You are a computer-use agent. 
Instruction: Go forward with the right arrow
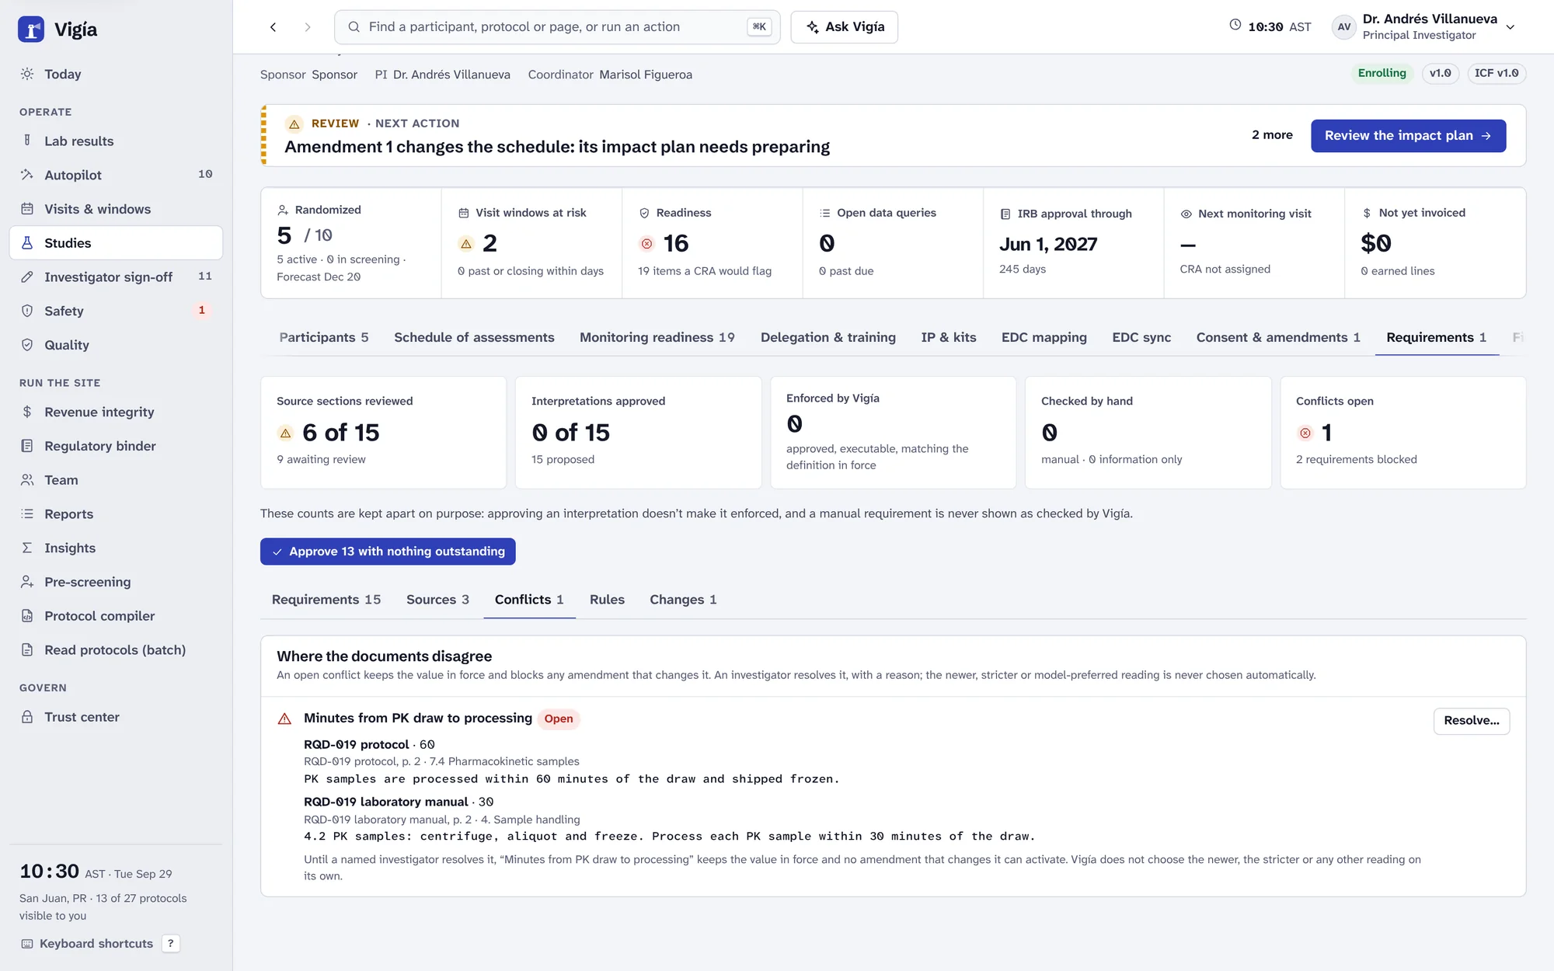(308, 27)
